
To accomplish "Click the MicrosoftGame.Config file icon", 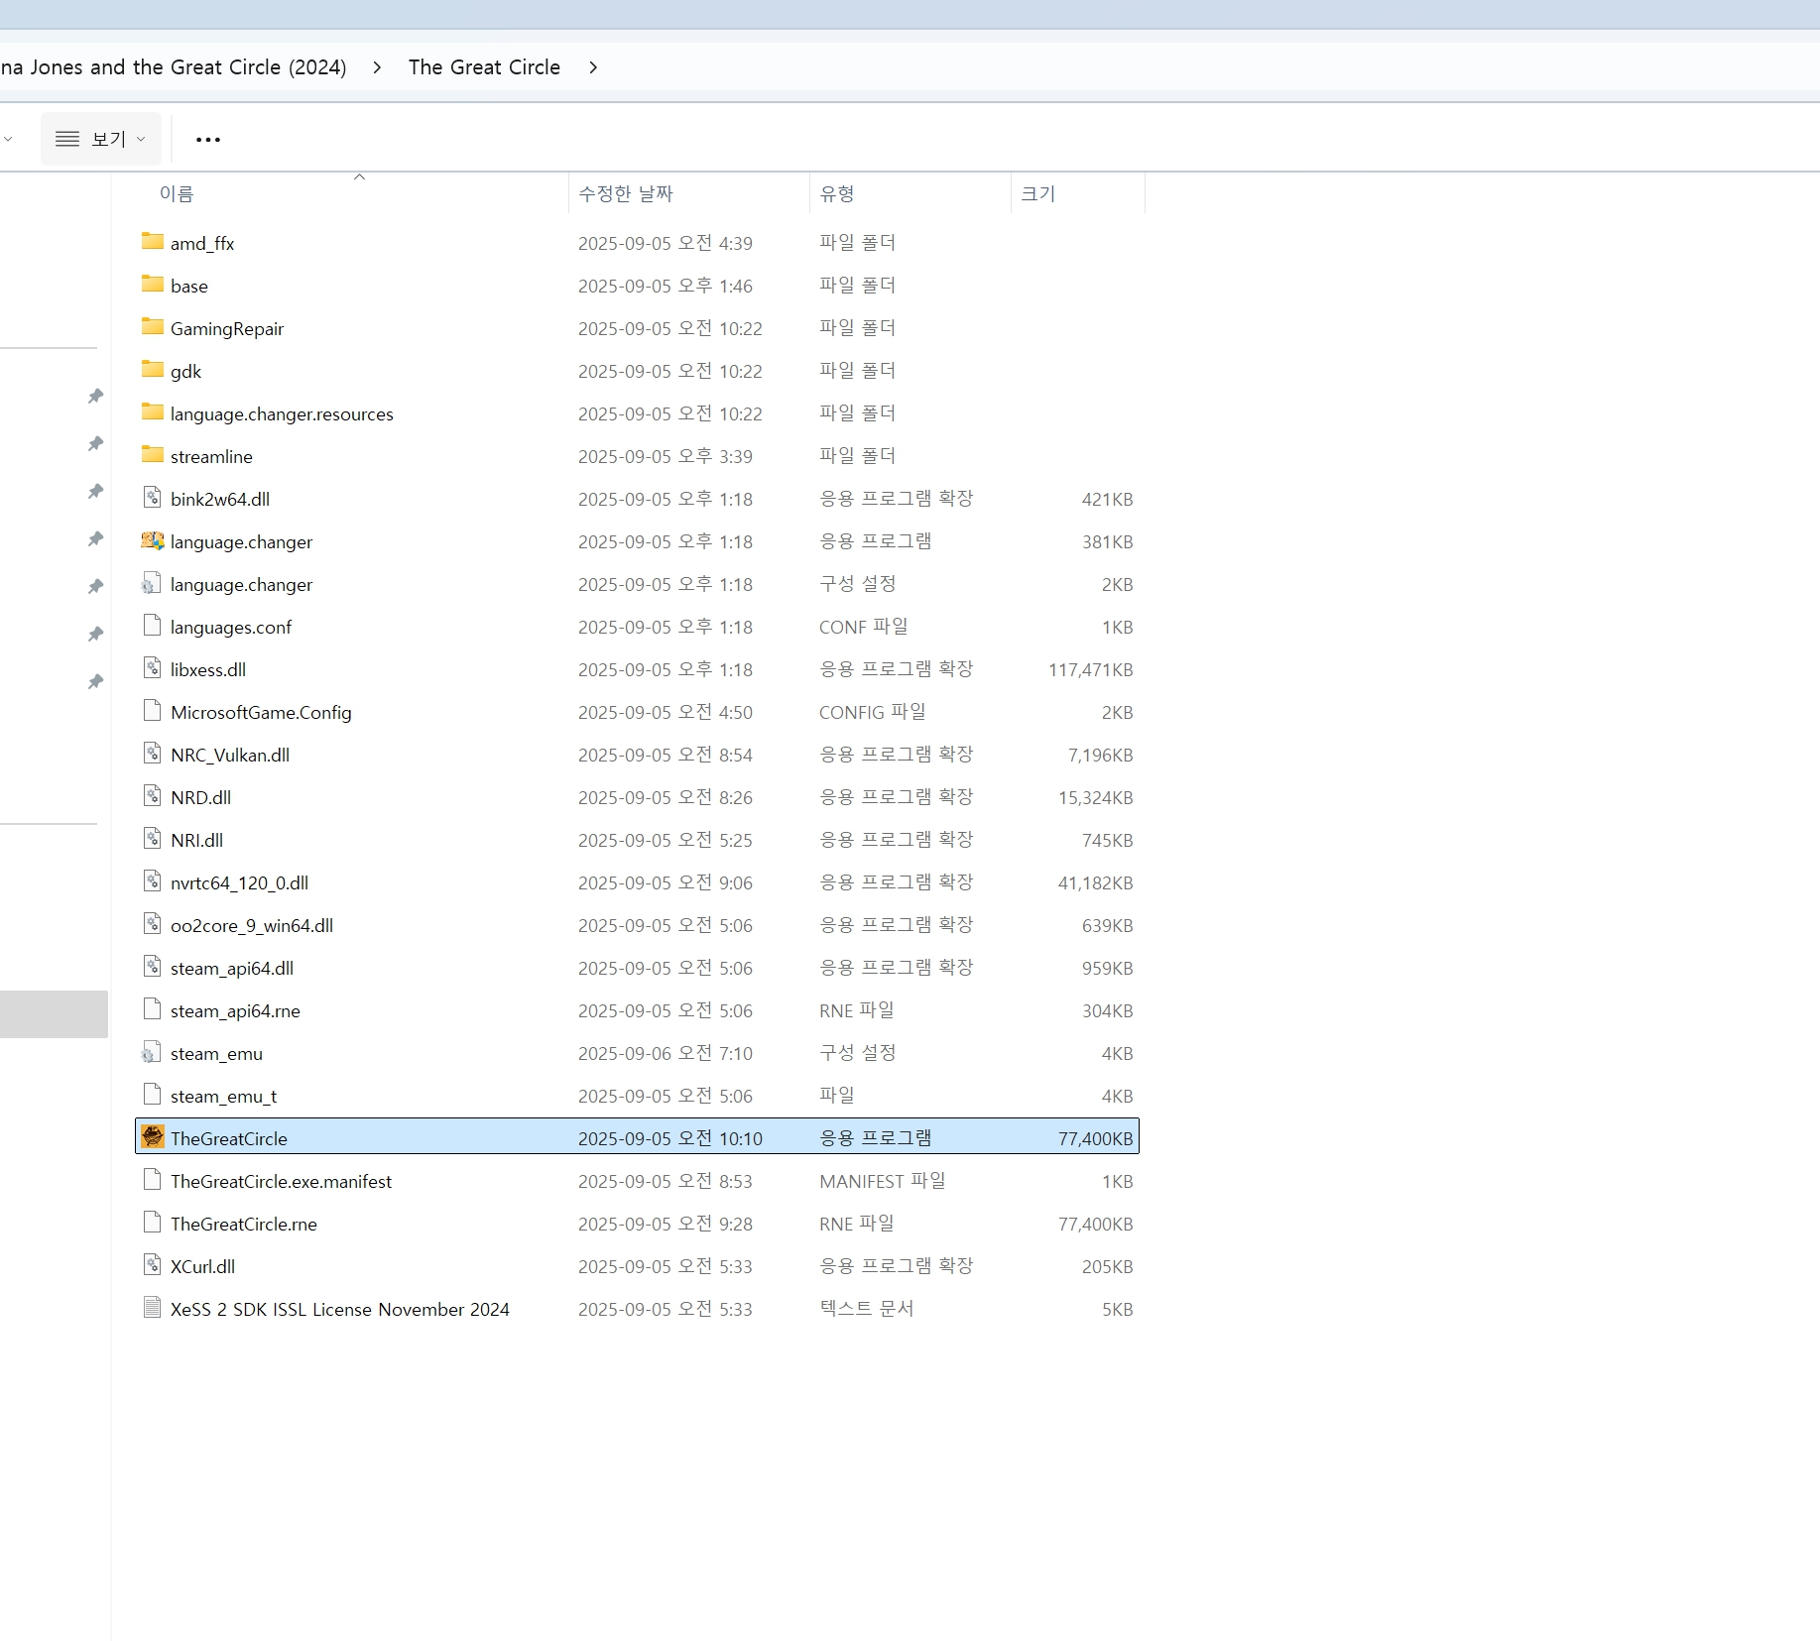I will click(152, 711).
